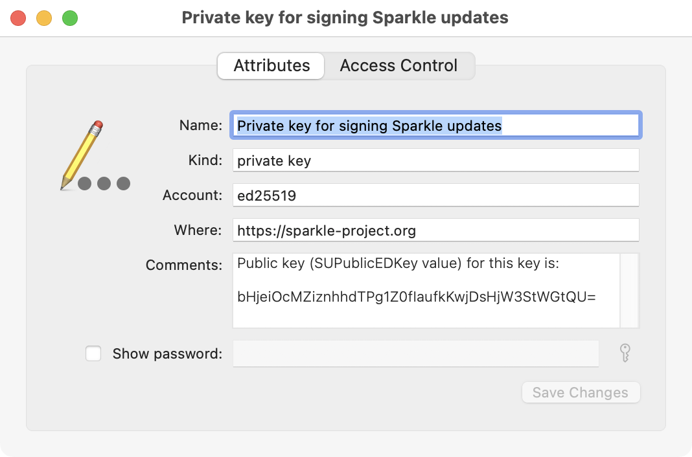
Task: Minimize the Sparkle key window
Action: tap(44, 17)
